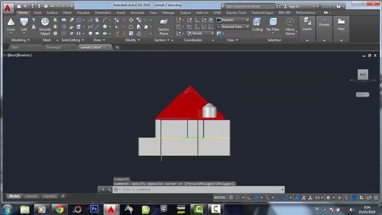Click the Back face of the ViewCube
Image resolution: width=382 pixels, height=215 pixels.
(x=363, y=74)
